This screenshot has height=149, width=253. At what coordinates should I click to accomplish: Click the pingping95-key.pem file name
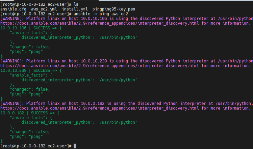pos(113,9)
